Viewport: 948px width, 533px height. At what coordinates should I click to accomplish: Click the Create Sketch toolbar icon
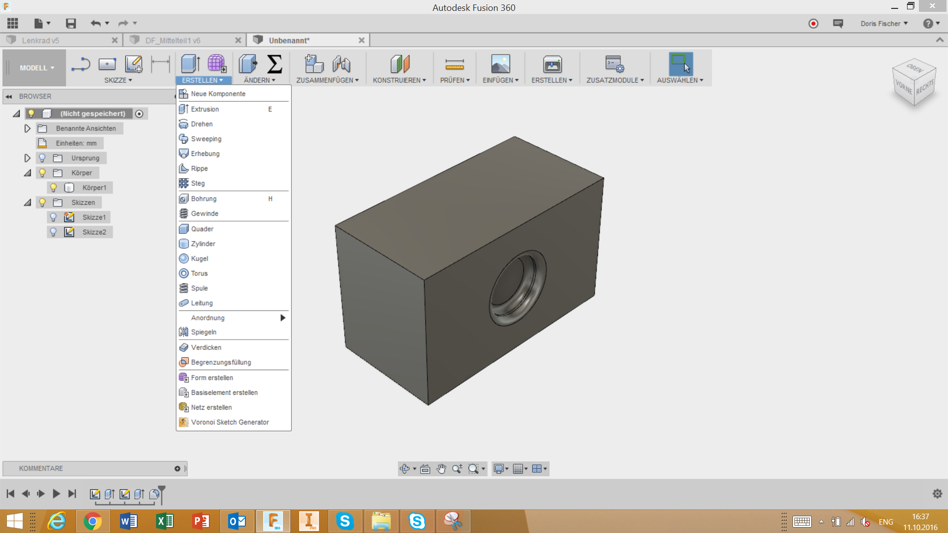(133, 64)
